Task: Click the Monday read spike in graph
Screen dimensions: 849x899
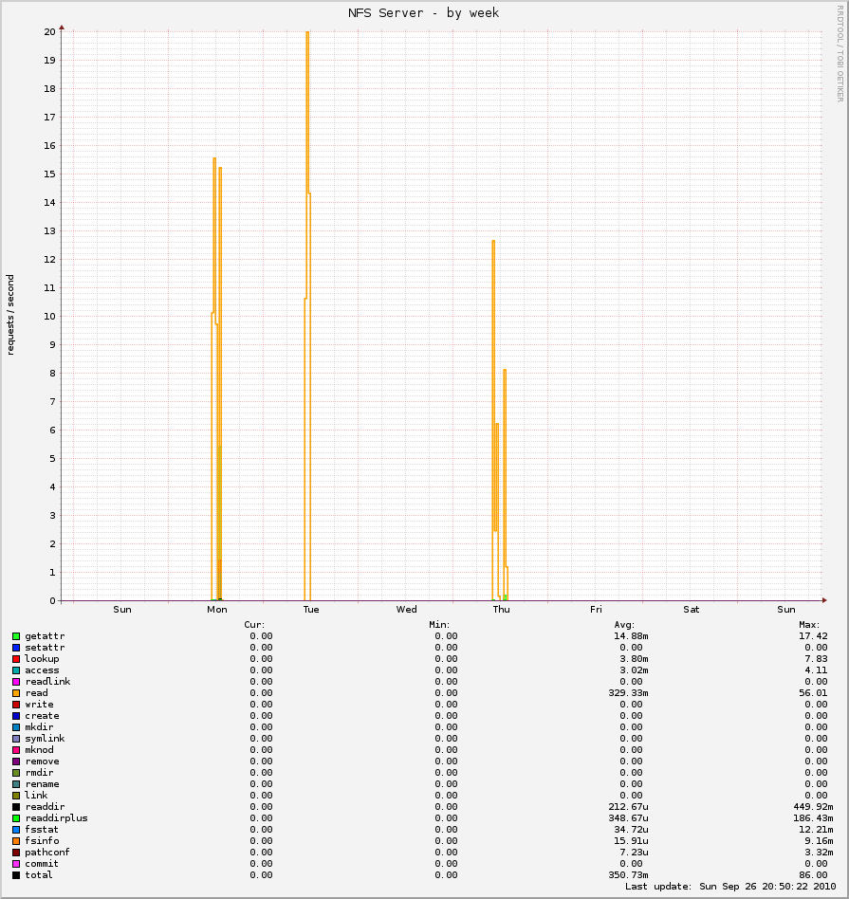Action: (x=217, y=379)
